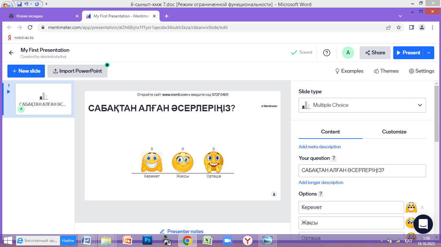Open Photoshop from the taskbar
The height and width of the screenshot is (247, 441).
click(x=148, y=240)
